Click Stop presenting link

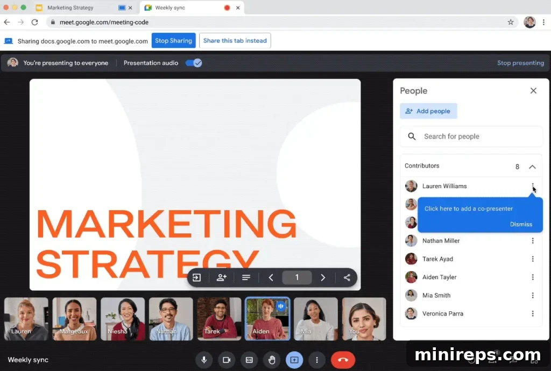point(520,63)
